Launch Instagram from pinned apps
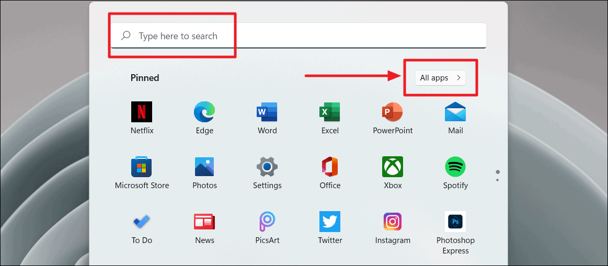Screen dimensions: 608x266 click(393, 222)
